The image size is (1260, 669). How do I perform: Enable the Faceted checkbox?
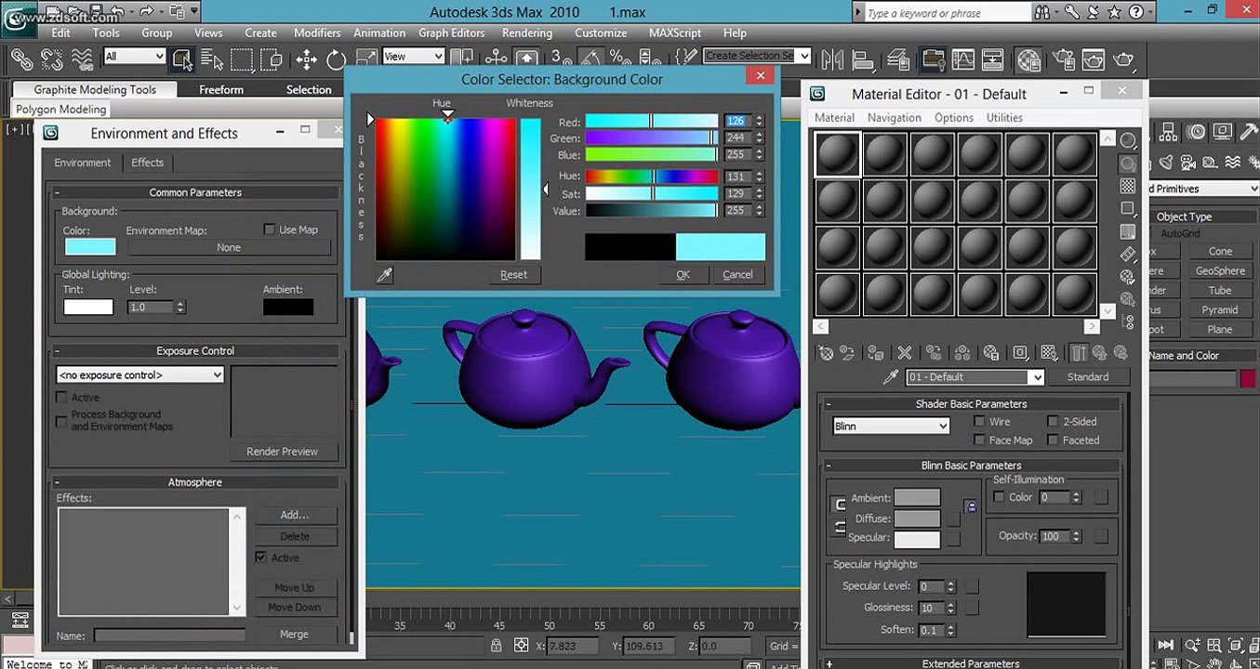tap(1053, 440)
